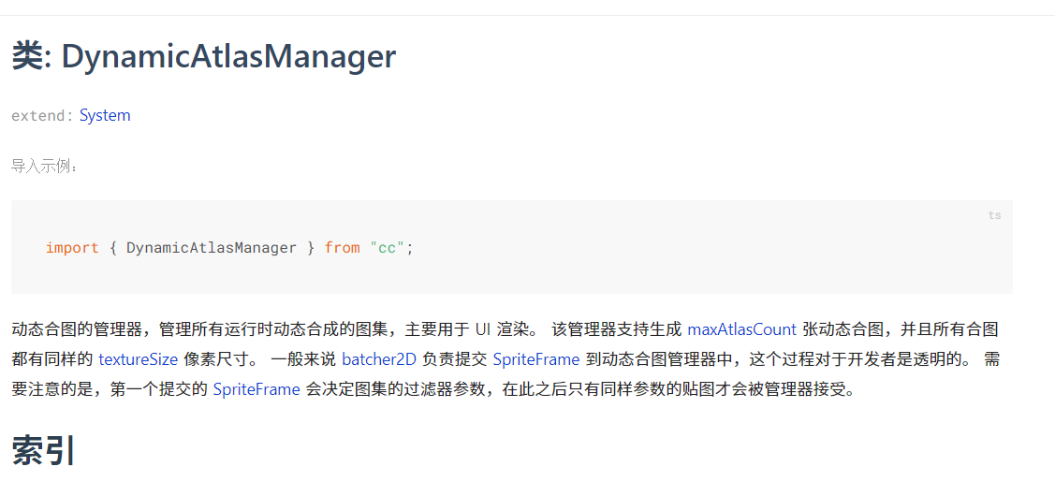Screen dimensions: 1055x496
Task: Follow the maxAtlasCount link
Action: click(741, 329)
